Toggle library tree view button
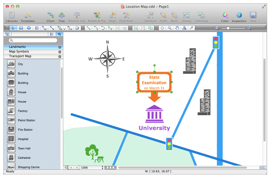This screenshot has width=271, height=177. pos(7,34)
